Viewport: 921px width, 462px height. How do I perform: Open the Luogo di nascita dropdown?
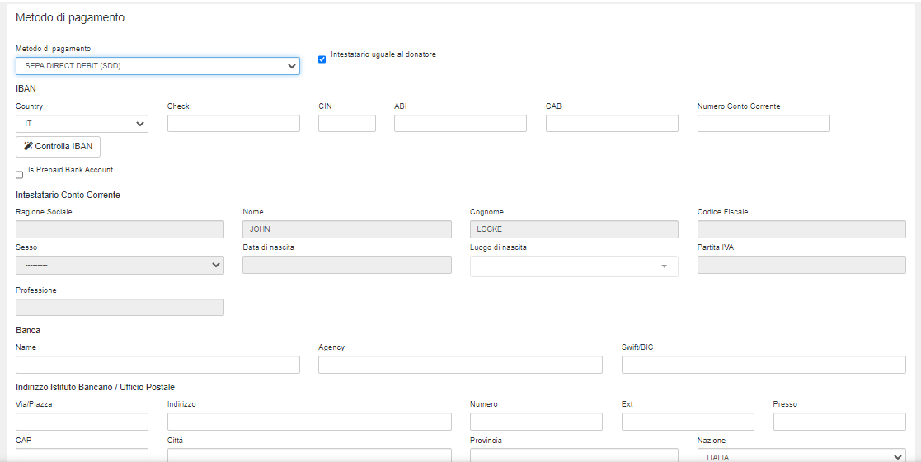point(574,266)
